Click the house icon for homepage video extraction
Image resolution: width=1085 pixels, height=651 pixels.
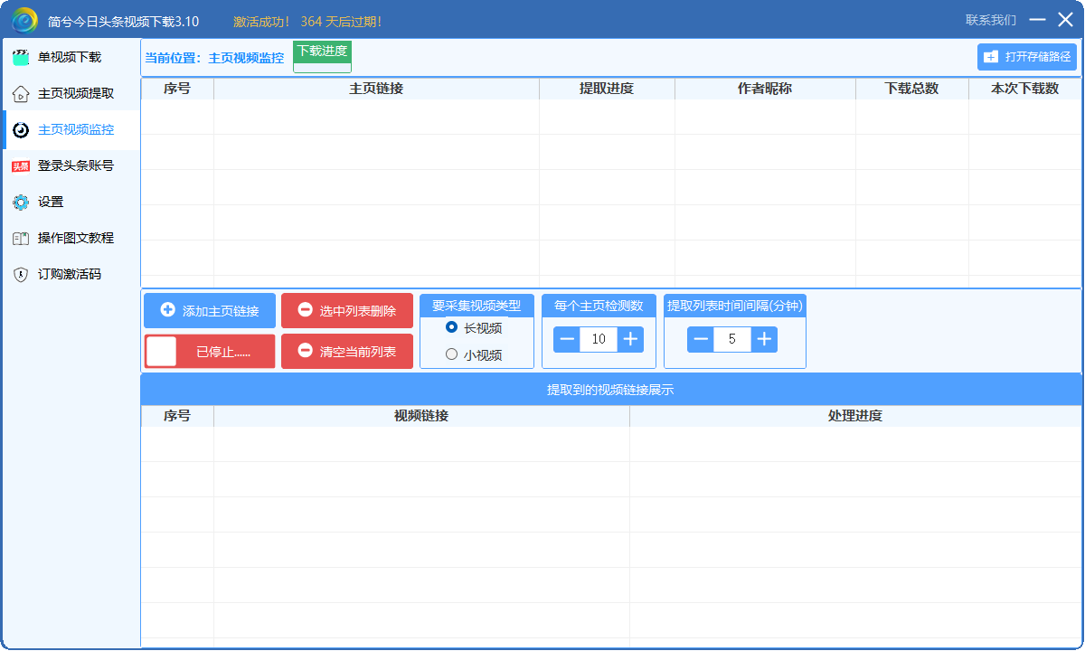(21, 94)
